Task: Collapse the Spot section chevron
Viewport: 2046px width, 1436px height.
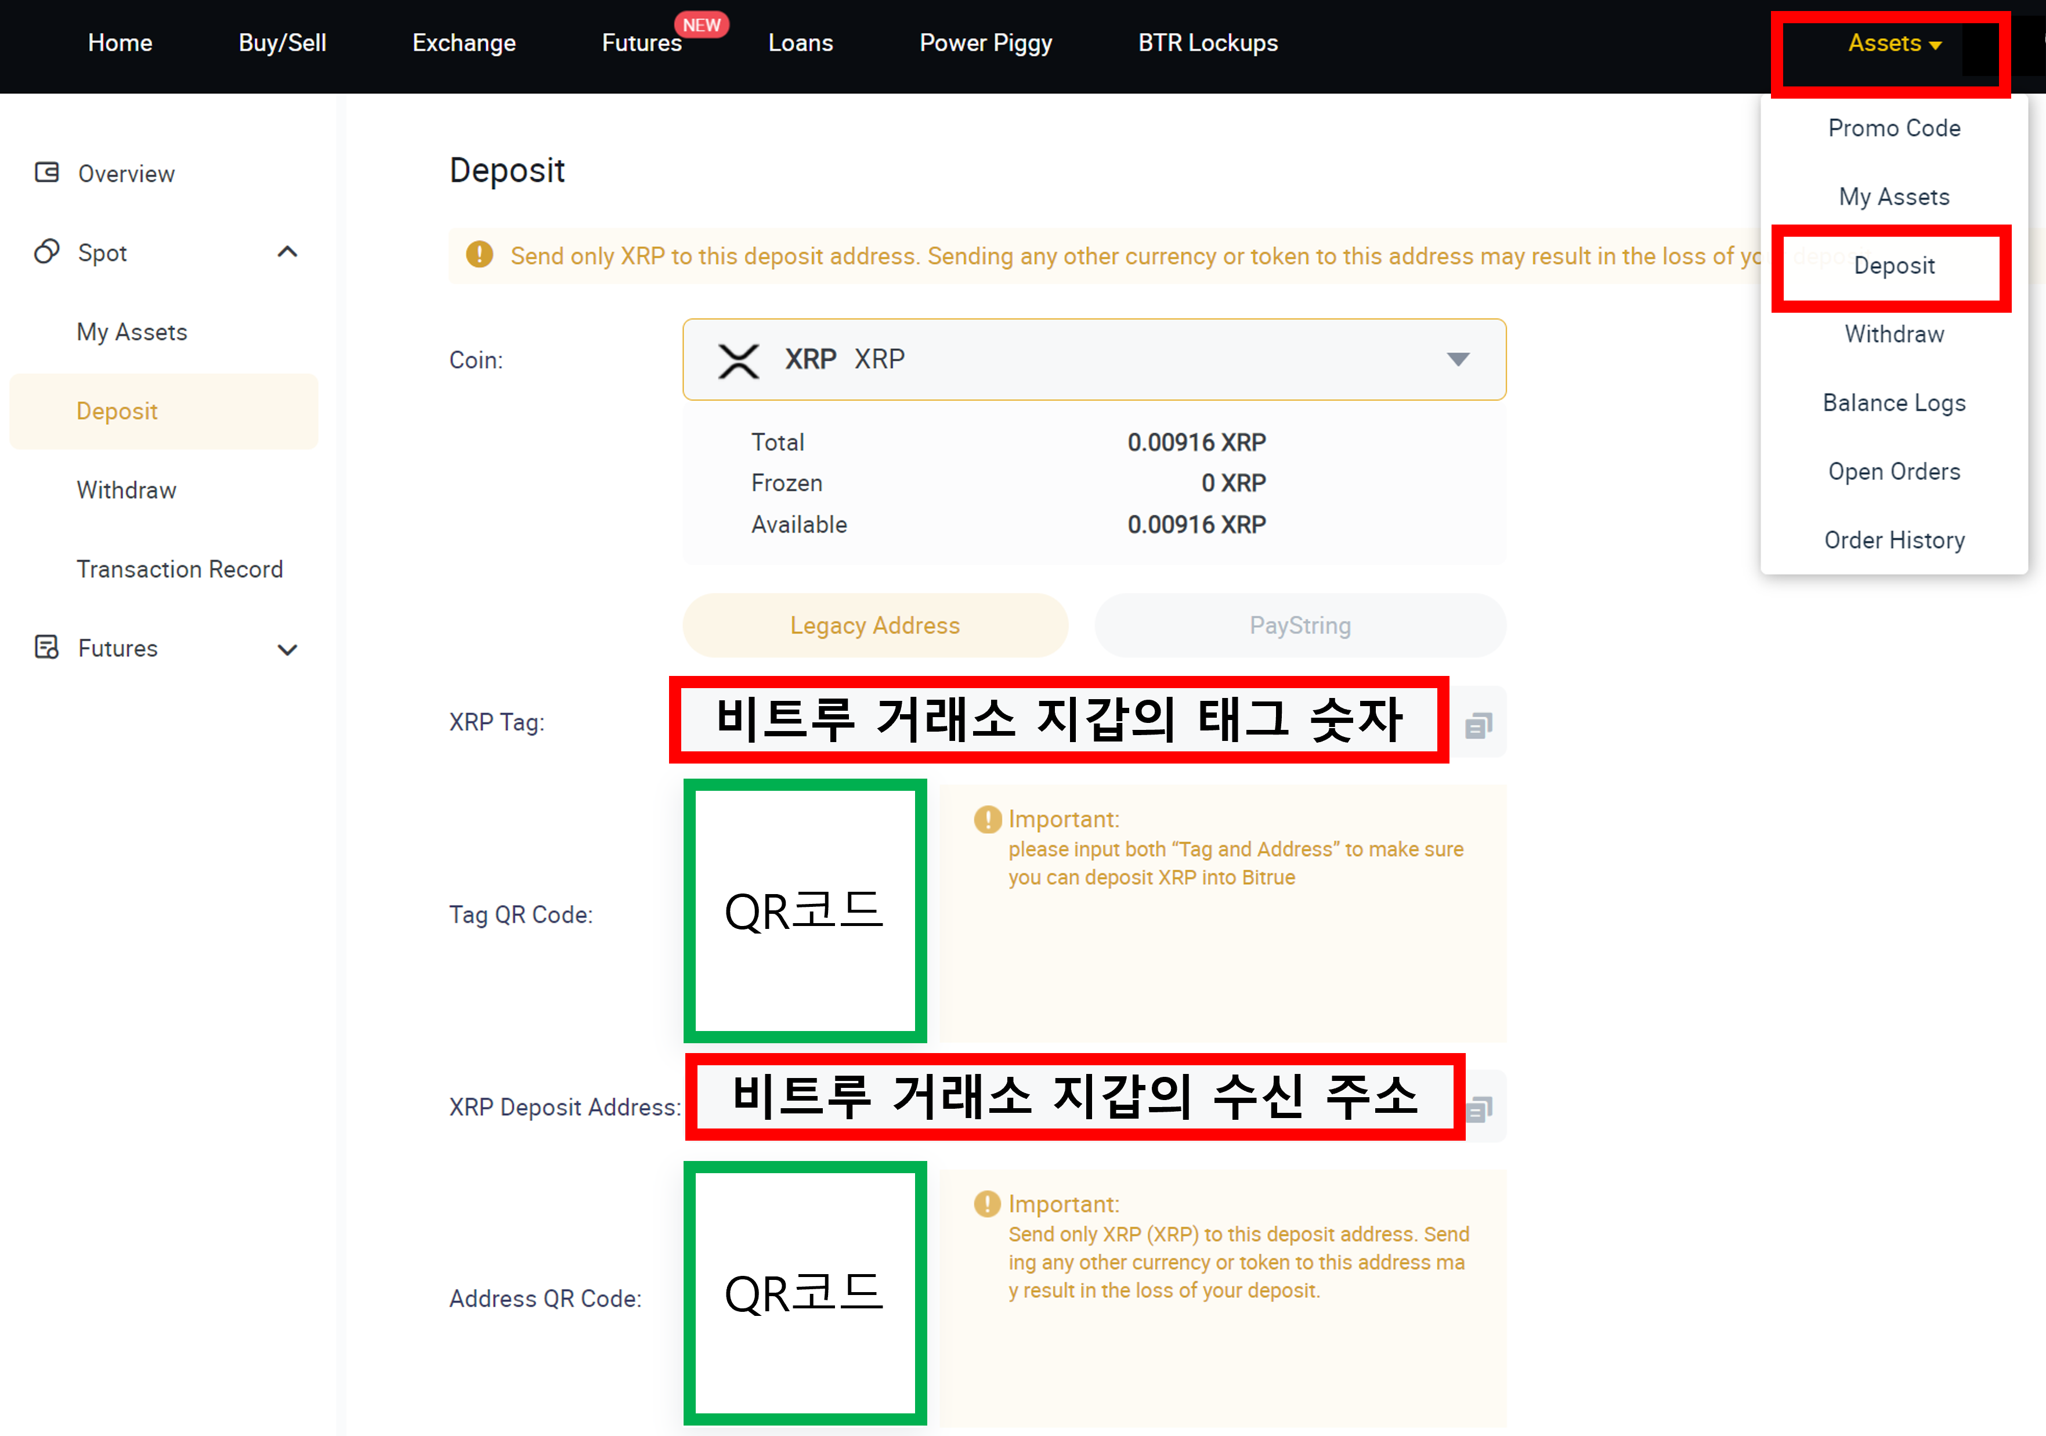Action: tap(287, 252)
